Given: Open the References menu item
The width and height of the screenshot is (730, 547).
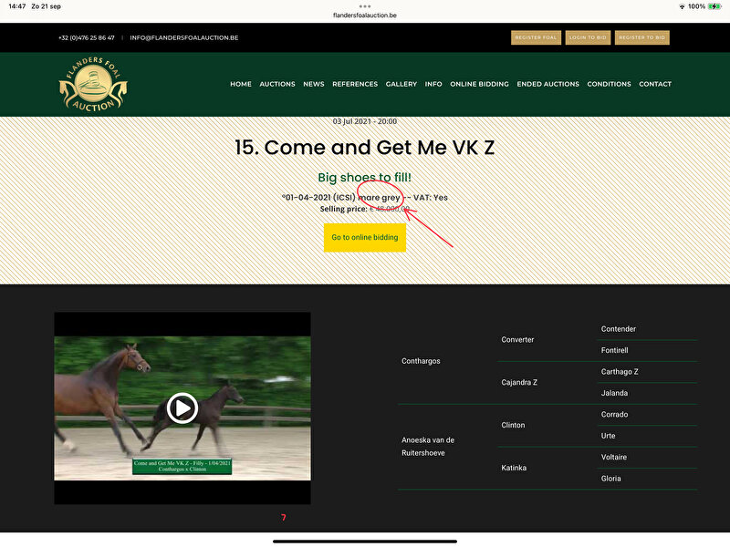Looking at the screenshot, I should [355, 84].
